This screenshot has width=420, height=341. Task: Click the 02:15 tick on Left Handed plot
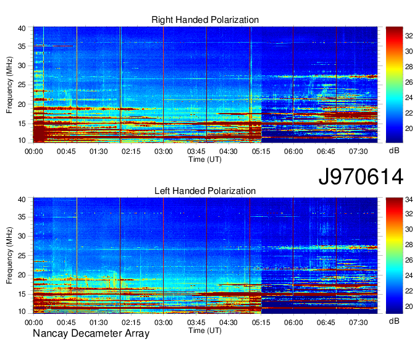pyautogui.click(x=131, y=322)
